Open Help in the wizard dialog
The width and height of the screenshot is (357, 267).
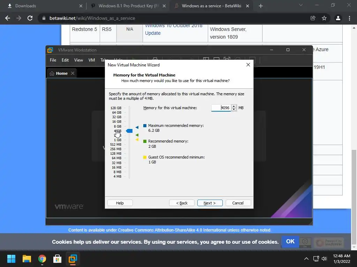pyautogui.click(x=120, y=203)
